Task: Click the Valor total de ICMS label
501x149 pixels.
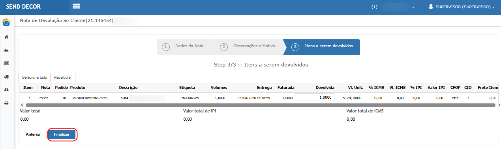Action: (365, 111)
